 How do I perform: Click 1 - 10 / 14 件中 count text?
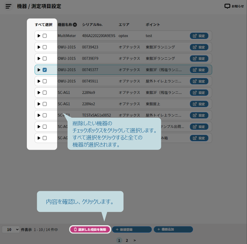(x=46, y=230)
